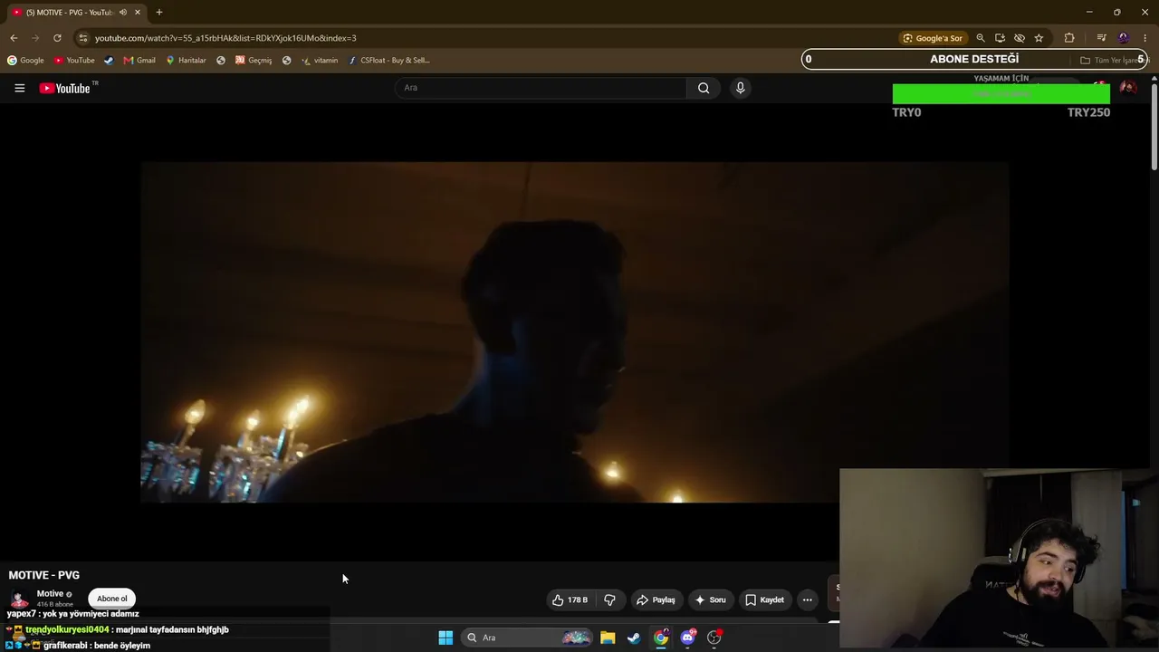This screenshot has height=652, width=1159.
Task: Open the Geçmiş bookmark
Action: pos(254,61)
